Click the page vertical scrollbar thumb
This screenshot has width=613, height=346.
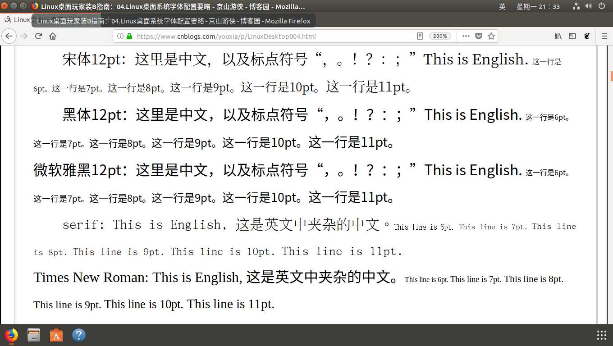(611, 76)
